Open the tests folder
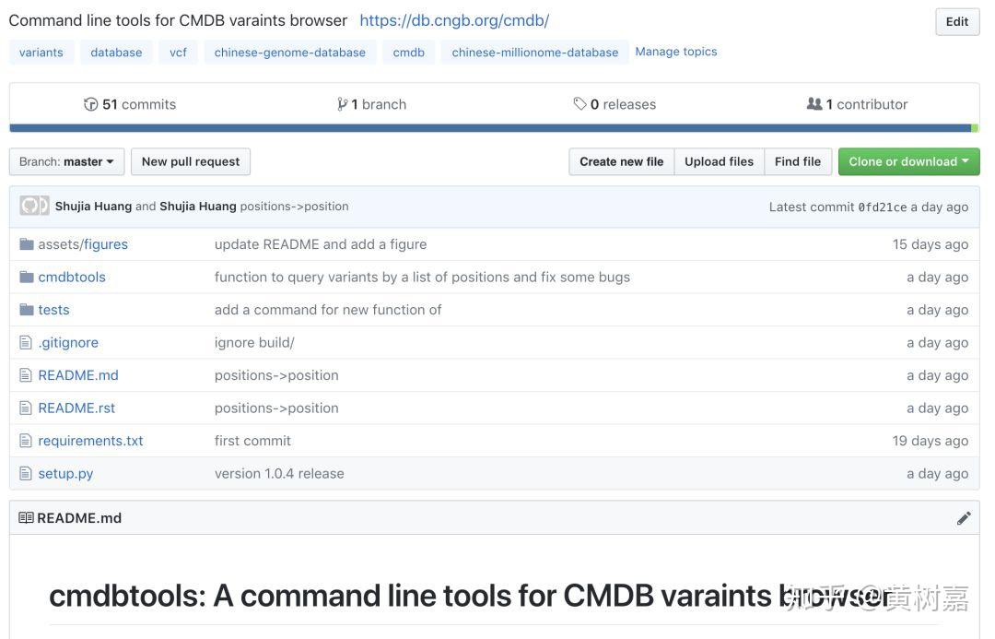This screenshot has height=639, width=995. click(x=53, y=310)
